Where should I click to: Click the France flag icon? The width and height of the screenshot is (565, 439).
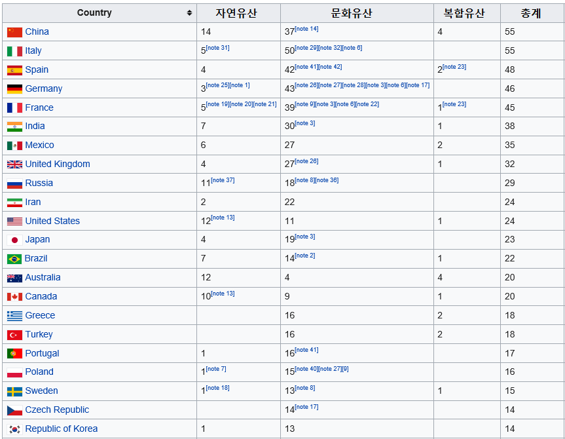tap(15, 107)
